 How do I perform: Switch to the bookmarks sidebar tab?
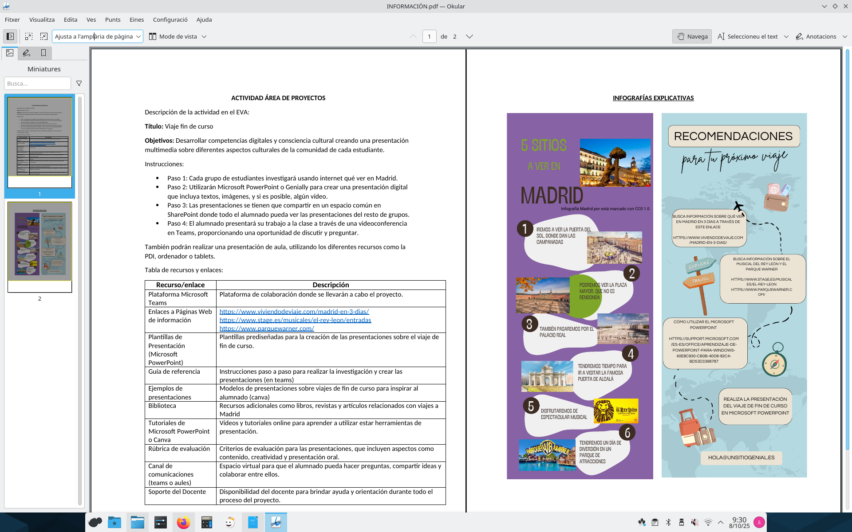pyautogui.click(x=43, y=53)
